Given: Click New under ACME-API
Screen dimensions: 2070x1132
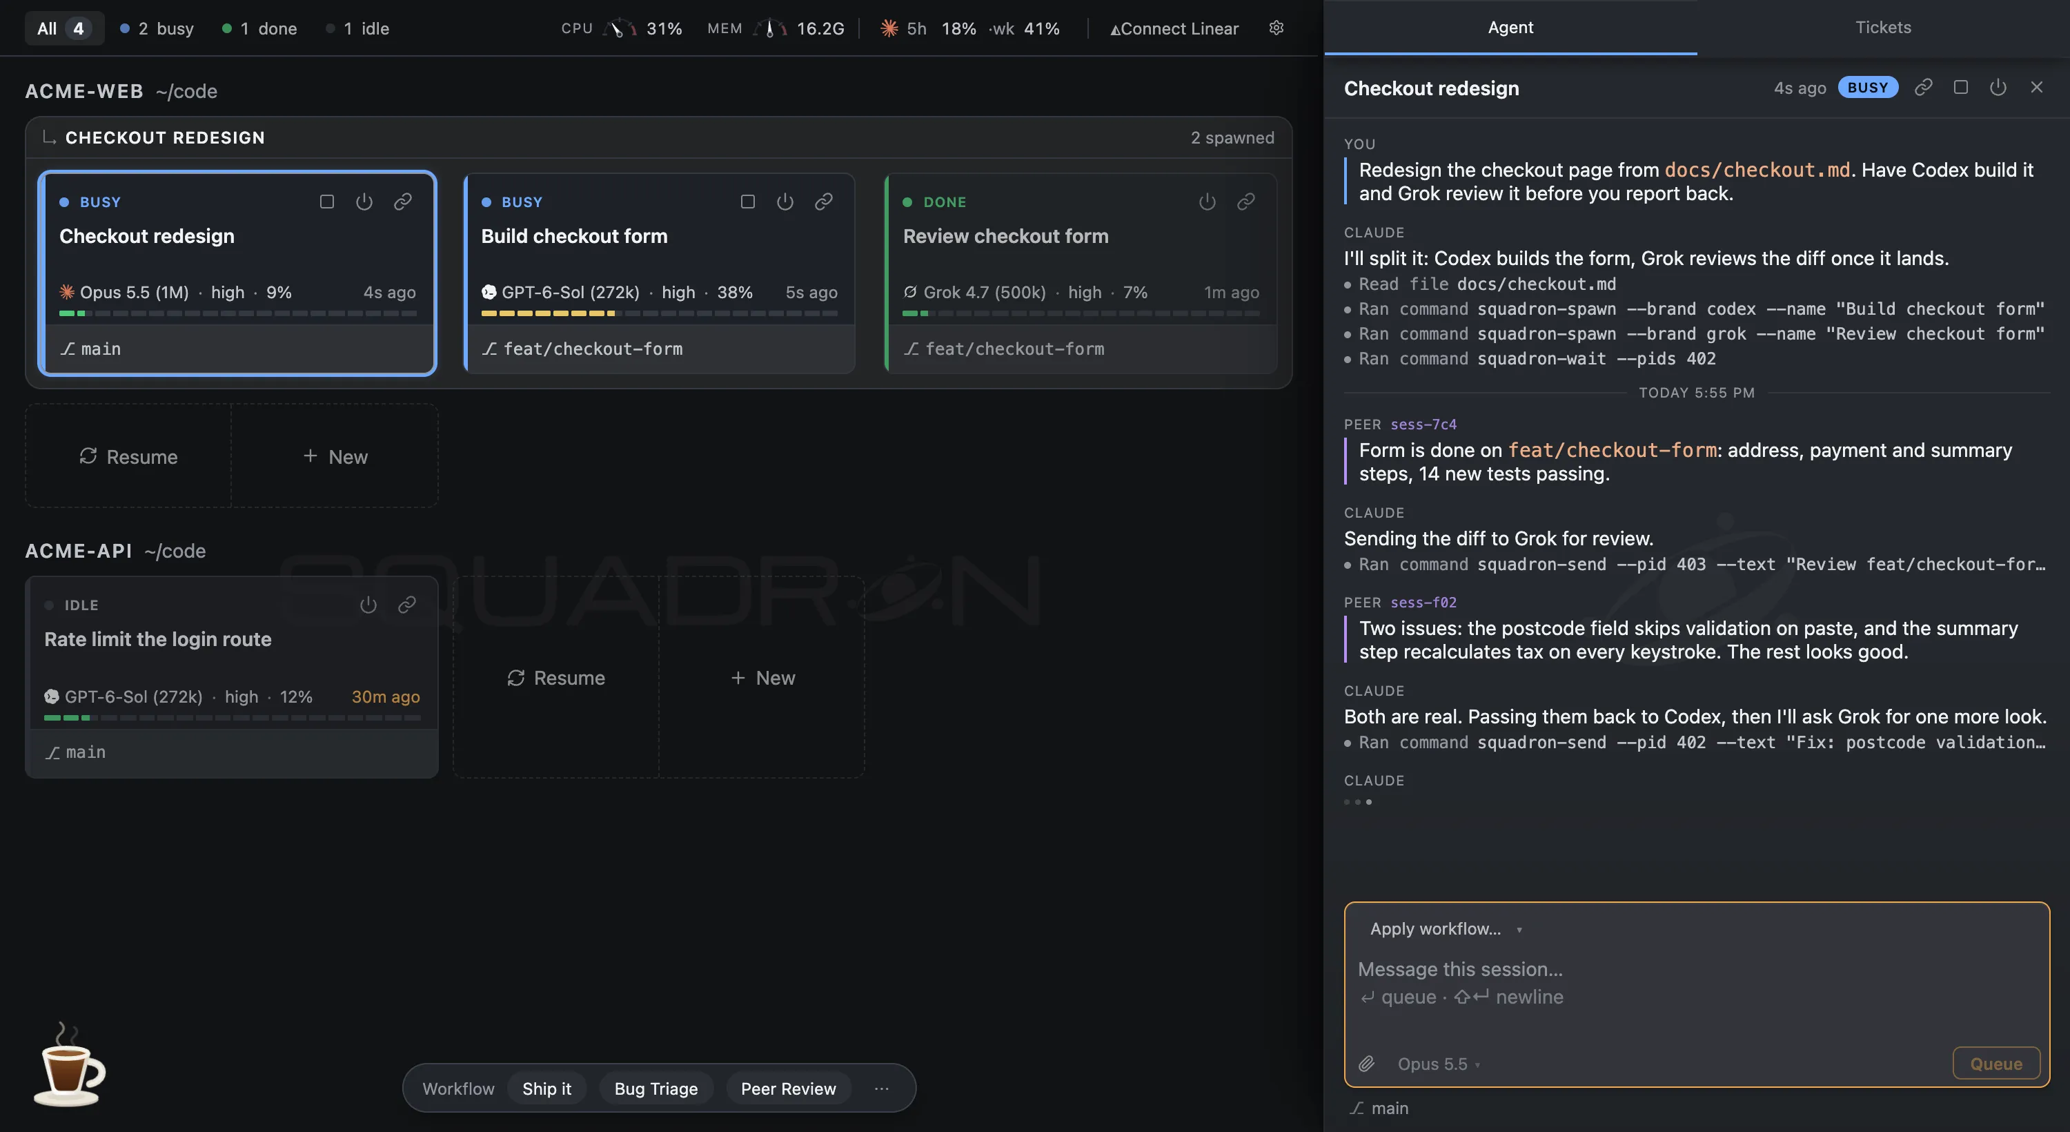Looking at the screenshot, I should coord(762,677).
